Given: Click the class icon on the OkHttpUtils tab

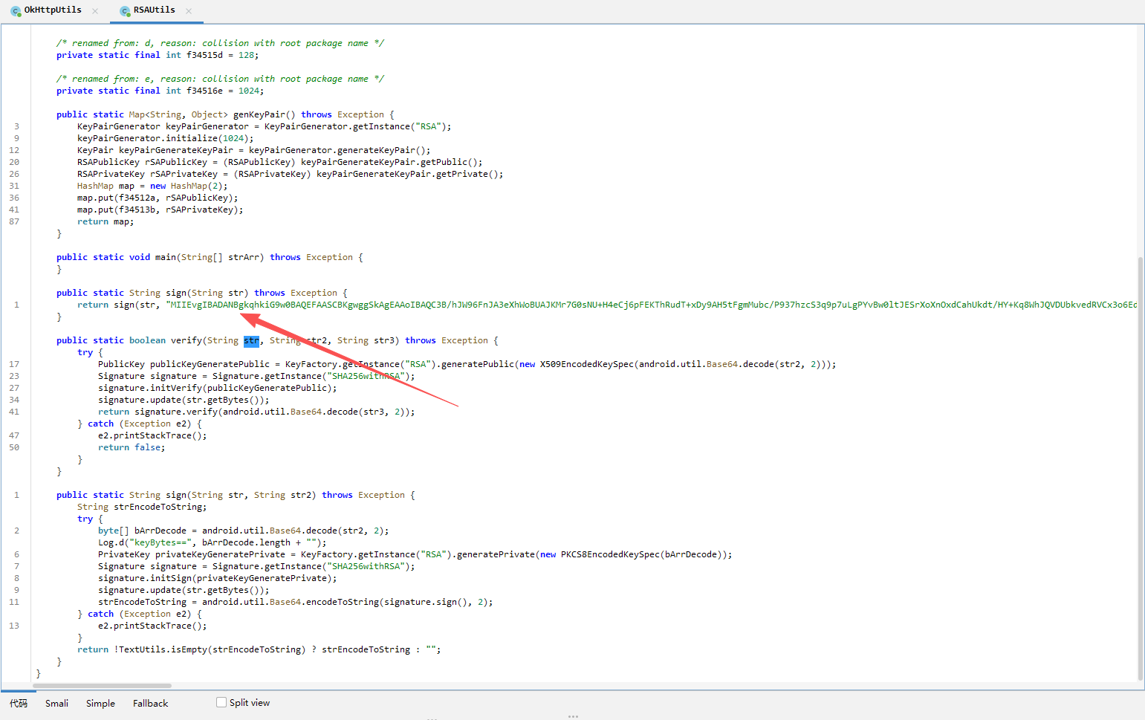Looking at the screenshot, I should point(16,11).
